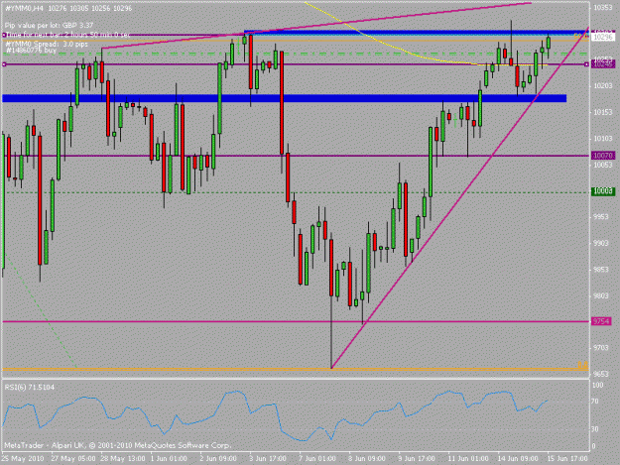The height and width of the screenshot is (465, 620).
Task: Select the orange horizontal line near 9653
Action: (297, 370)
